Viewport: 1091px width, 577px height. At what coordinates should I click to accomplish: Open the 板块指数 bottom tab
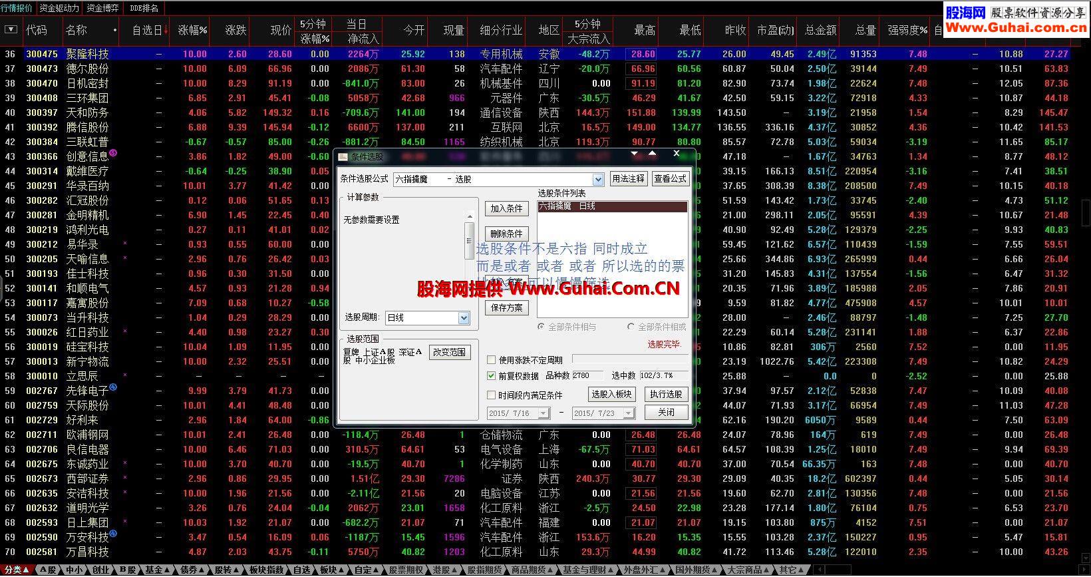pyautogui.click(x=266, y=570)
